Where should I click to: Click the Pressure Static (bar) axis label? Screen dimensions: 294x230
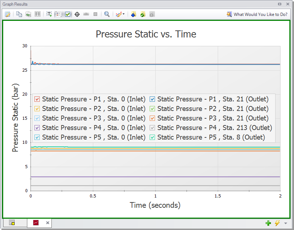tap(15, 118)
